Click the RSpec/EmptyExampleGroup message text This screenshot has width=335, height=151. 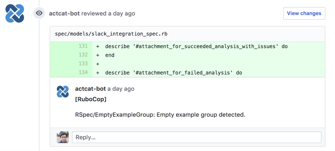160,115
